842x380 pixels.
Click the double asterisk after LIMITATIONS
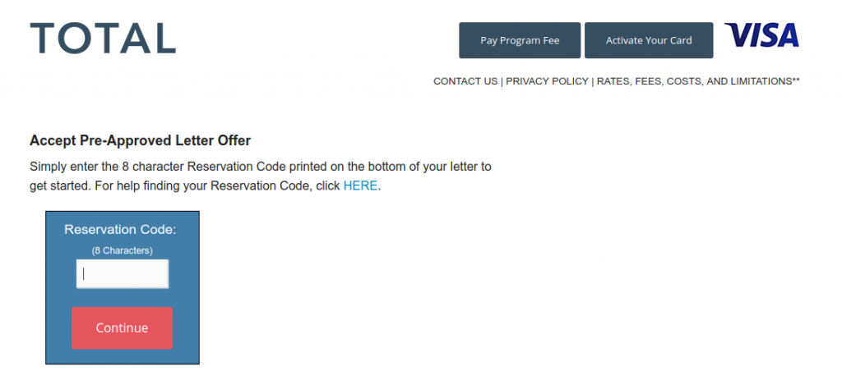(795, 80)
